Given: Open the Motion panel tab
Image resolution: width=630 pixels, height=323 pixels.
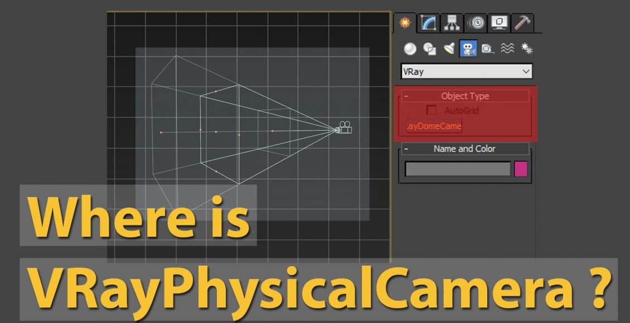Looking at the screenshot, I should pyautogui.click(x=477, y=23).
